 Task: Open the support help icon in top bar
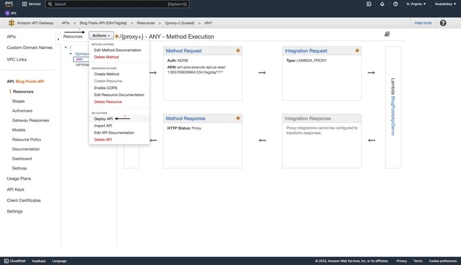pos(395,4)
